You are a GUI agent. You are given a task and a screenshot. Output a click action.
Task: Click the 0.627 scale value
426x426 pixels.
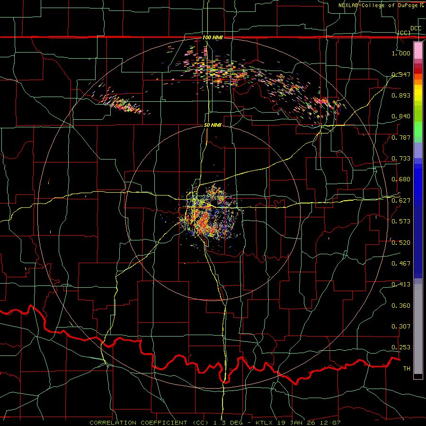click(401, 201)
